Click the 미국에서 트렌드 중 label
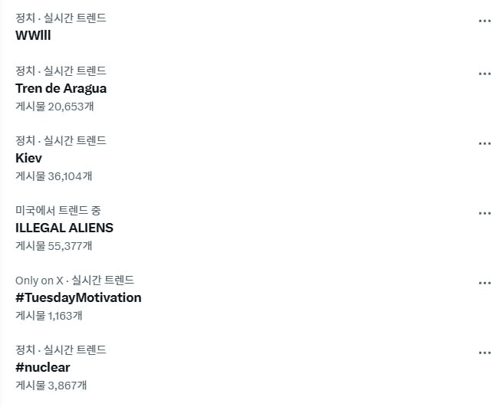The height and width of the screenshot is (407, 503). pyautogui.click(x=58, y=210)
